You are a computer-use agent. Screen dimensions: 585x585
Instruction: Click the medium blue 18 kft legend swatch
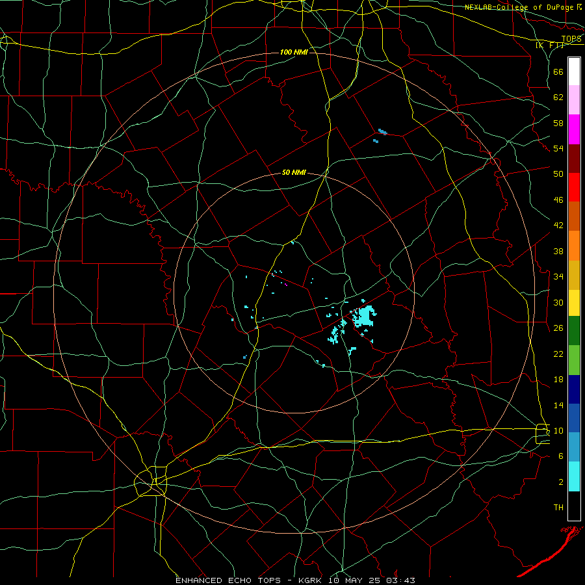[574, 418]
